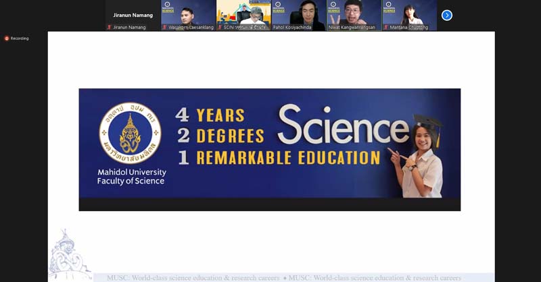Click the red Recording indicator icon

7,38
